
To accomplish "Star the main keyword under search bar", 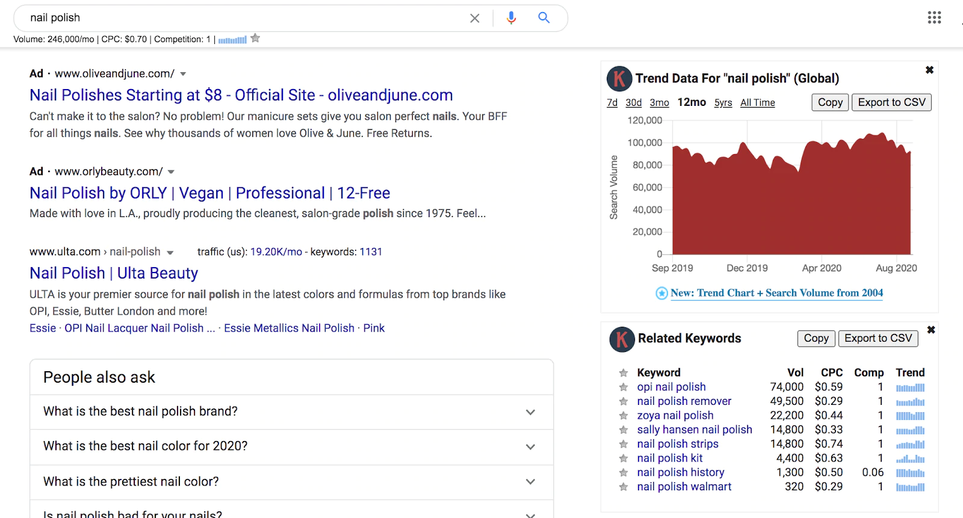I will pyautogui.click(x=256, y=39).
